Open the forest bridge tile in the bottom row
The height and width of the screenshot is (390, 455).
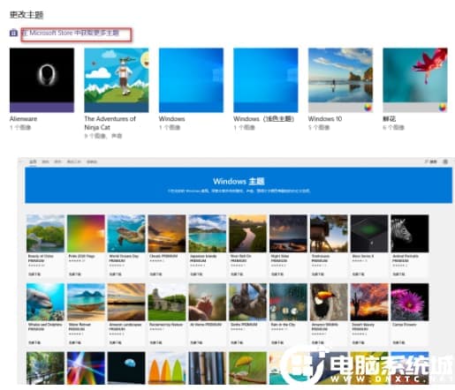(45, 368)
